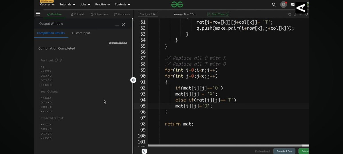The image size is (343, 154).
Task: Click the panel splitter handle
Action: click(x=133, y=80)
